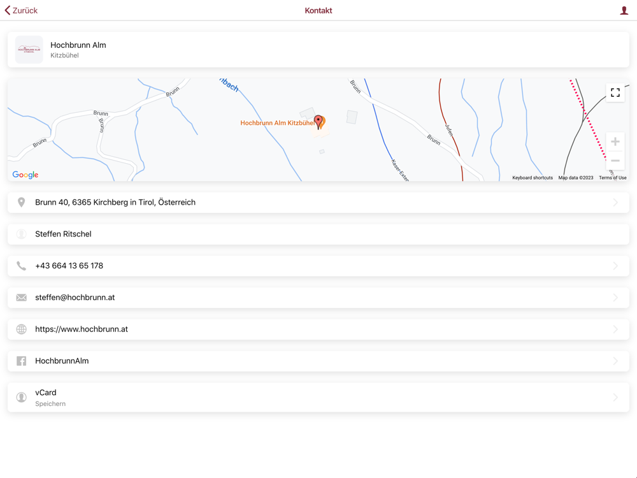Open the website row chevron
The height and width of the screenshot is (478, 637).
click(615, 330)
